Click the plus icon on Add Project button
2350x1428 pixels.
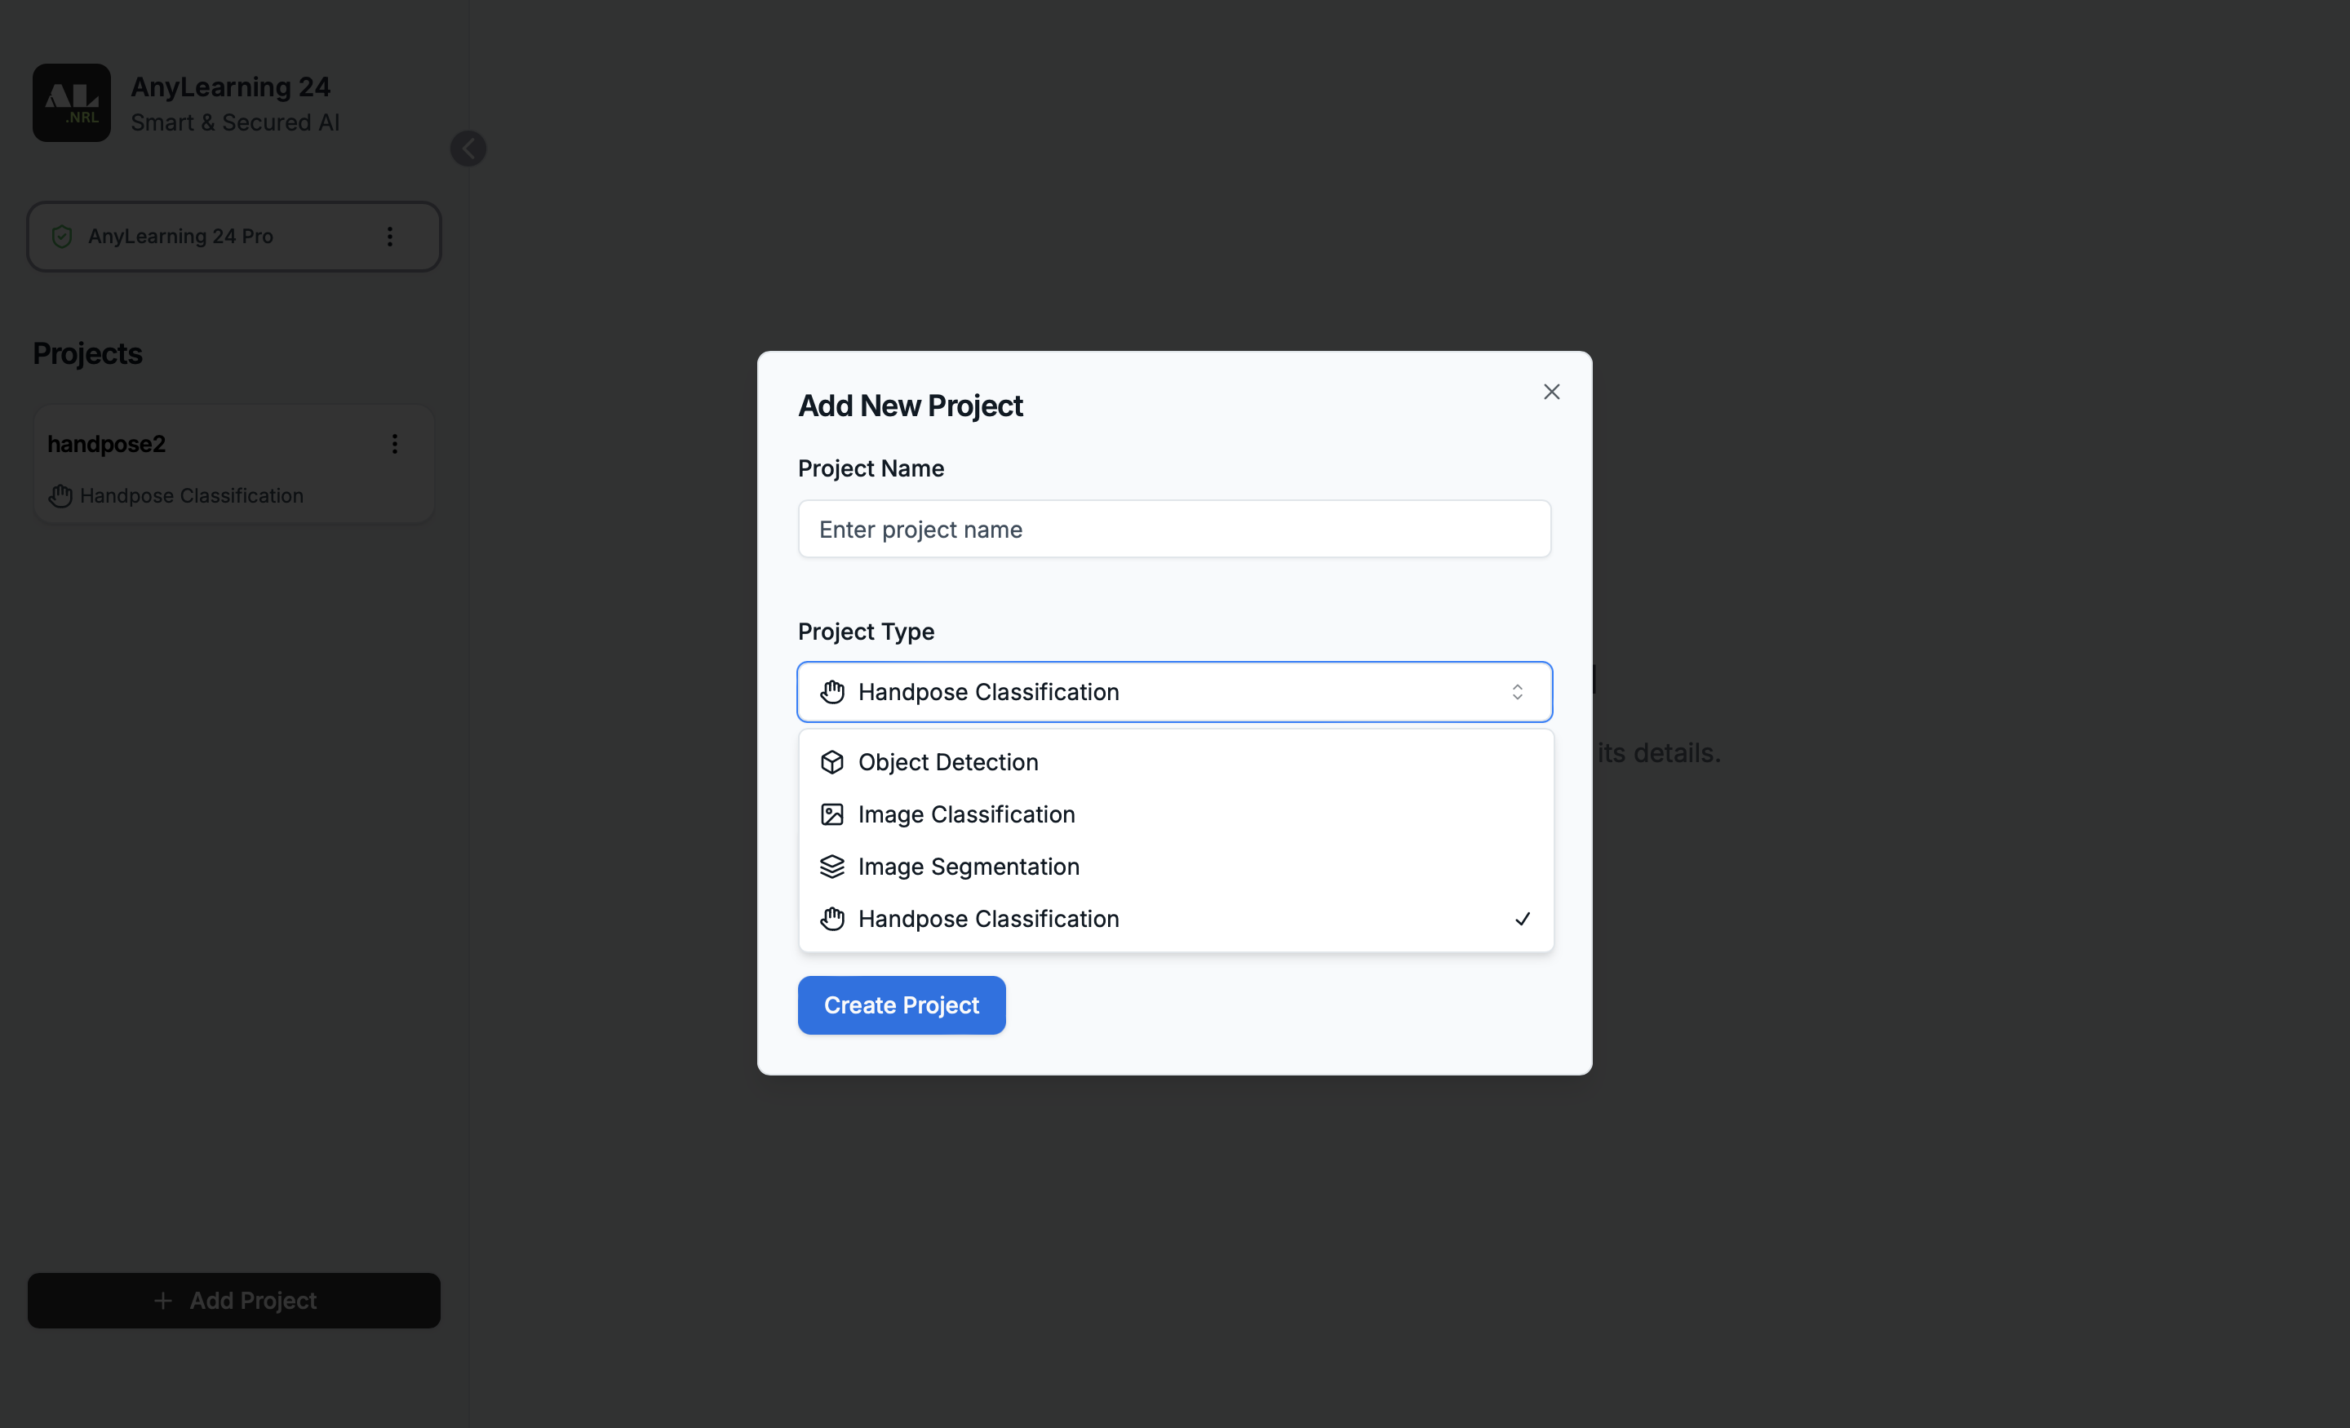(162, 1300)
